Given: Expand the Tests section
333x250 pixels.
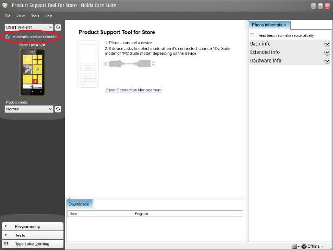Looking at the screenshot, I should click(33, 235).
